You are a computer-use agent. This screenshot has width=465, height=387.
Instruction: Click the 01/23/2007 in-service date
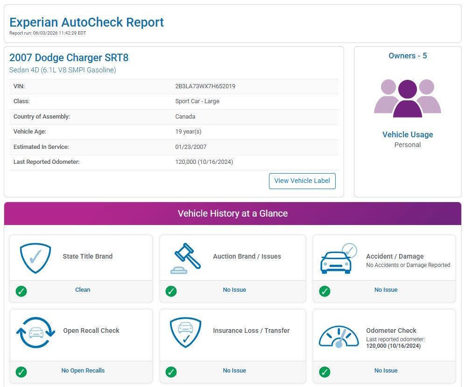(x=190, y=147)
